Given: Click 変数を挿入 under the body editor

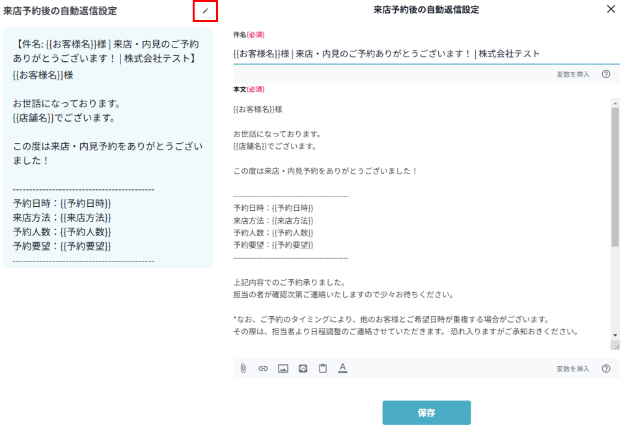Looking at the screenshot, I should point(573,369).
